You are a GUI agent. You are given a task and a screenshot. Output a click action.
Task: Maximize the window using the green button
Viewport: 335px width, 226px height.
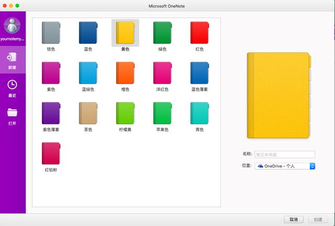17,6
